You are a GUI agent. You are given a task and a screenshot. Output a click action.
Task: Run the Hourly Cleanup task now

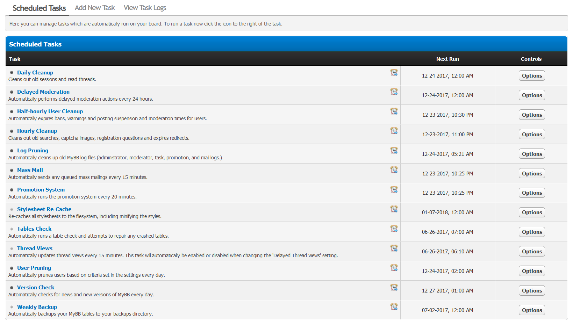click(394, 131)
